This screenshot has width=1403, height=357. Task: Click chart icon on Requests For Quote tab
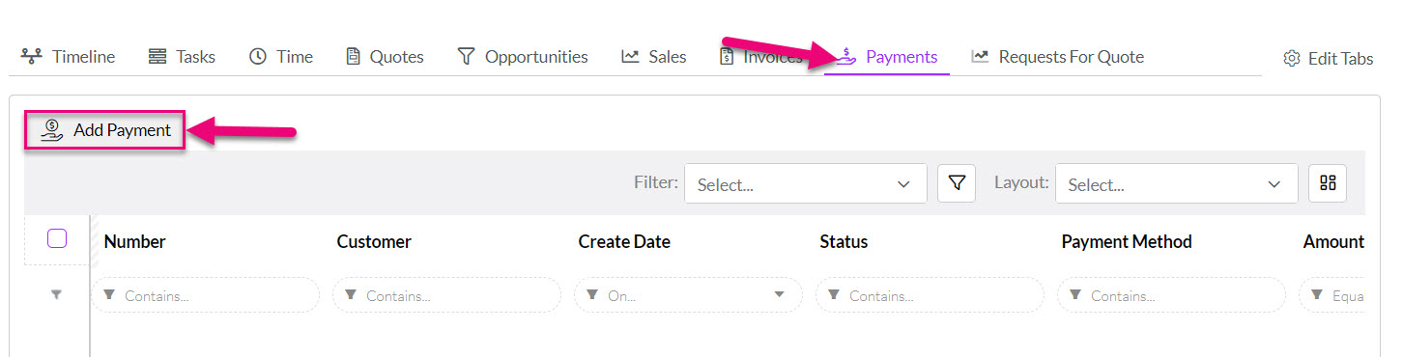point(980,57)
